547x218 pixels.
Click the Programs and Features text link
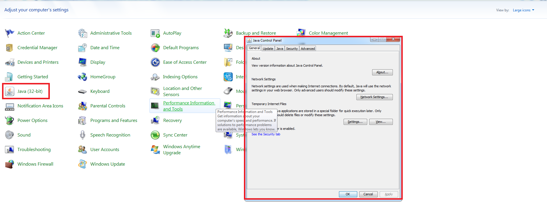[x=114, y=120]
